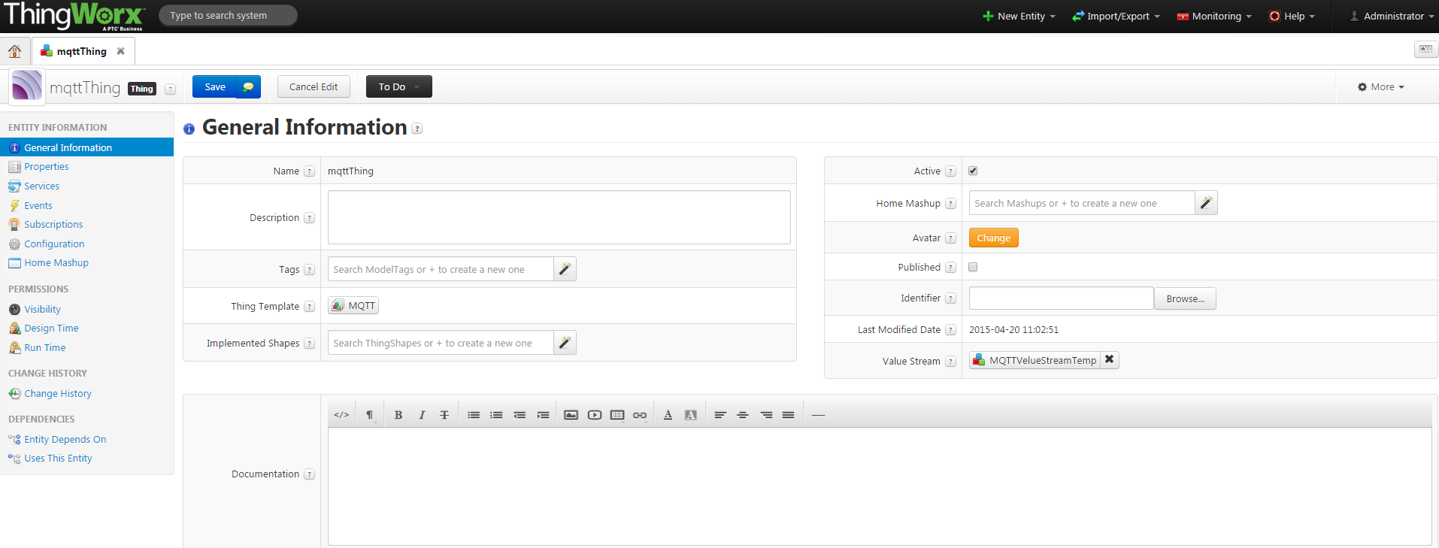Uncheck the Active checkbox

(x=973, y=171)
